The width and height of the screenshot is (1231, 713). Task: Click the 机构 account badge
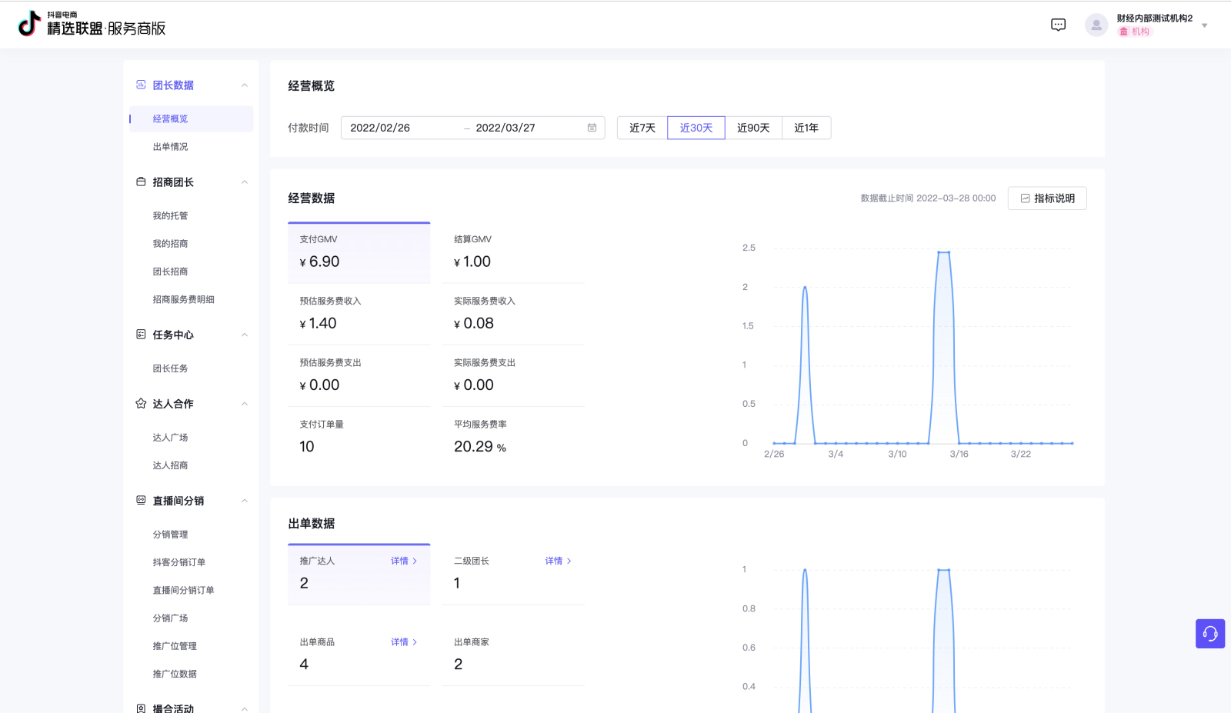pyautogui.click(x=1135, y=32)
